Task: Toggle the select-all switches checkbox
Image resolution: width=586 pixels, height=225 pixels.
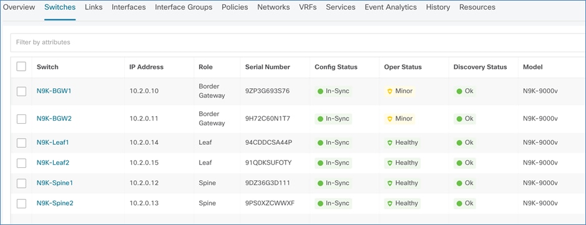Action: click(x=21, y=67)
